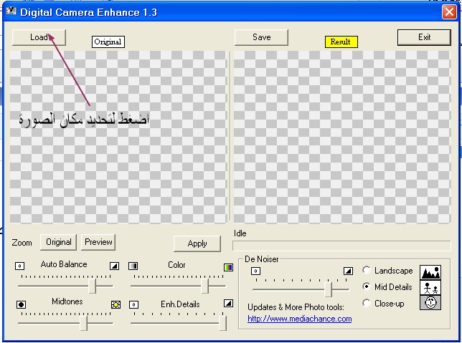Select the Close-up radio option
Viewport: 462px width, 343px height.
[x=367, y=303]
